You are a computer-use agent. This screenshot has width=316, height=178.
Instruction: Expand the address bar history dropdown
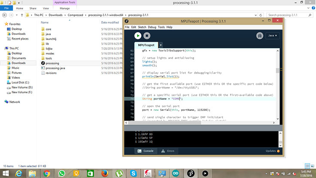tap(255, 15)
